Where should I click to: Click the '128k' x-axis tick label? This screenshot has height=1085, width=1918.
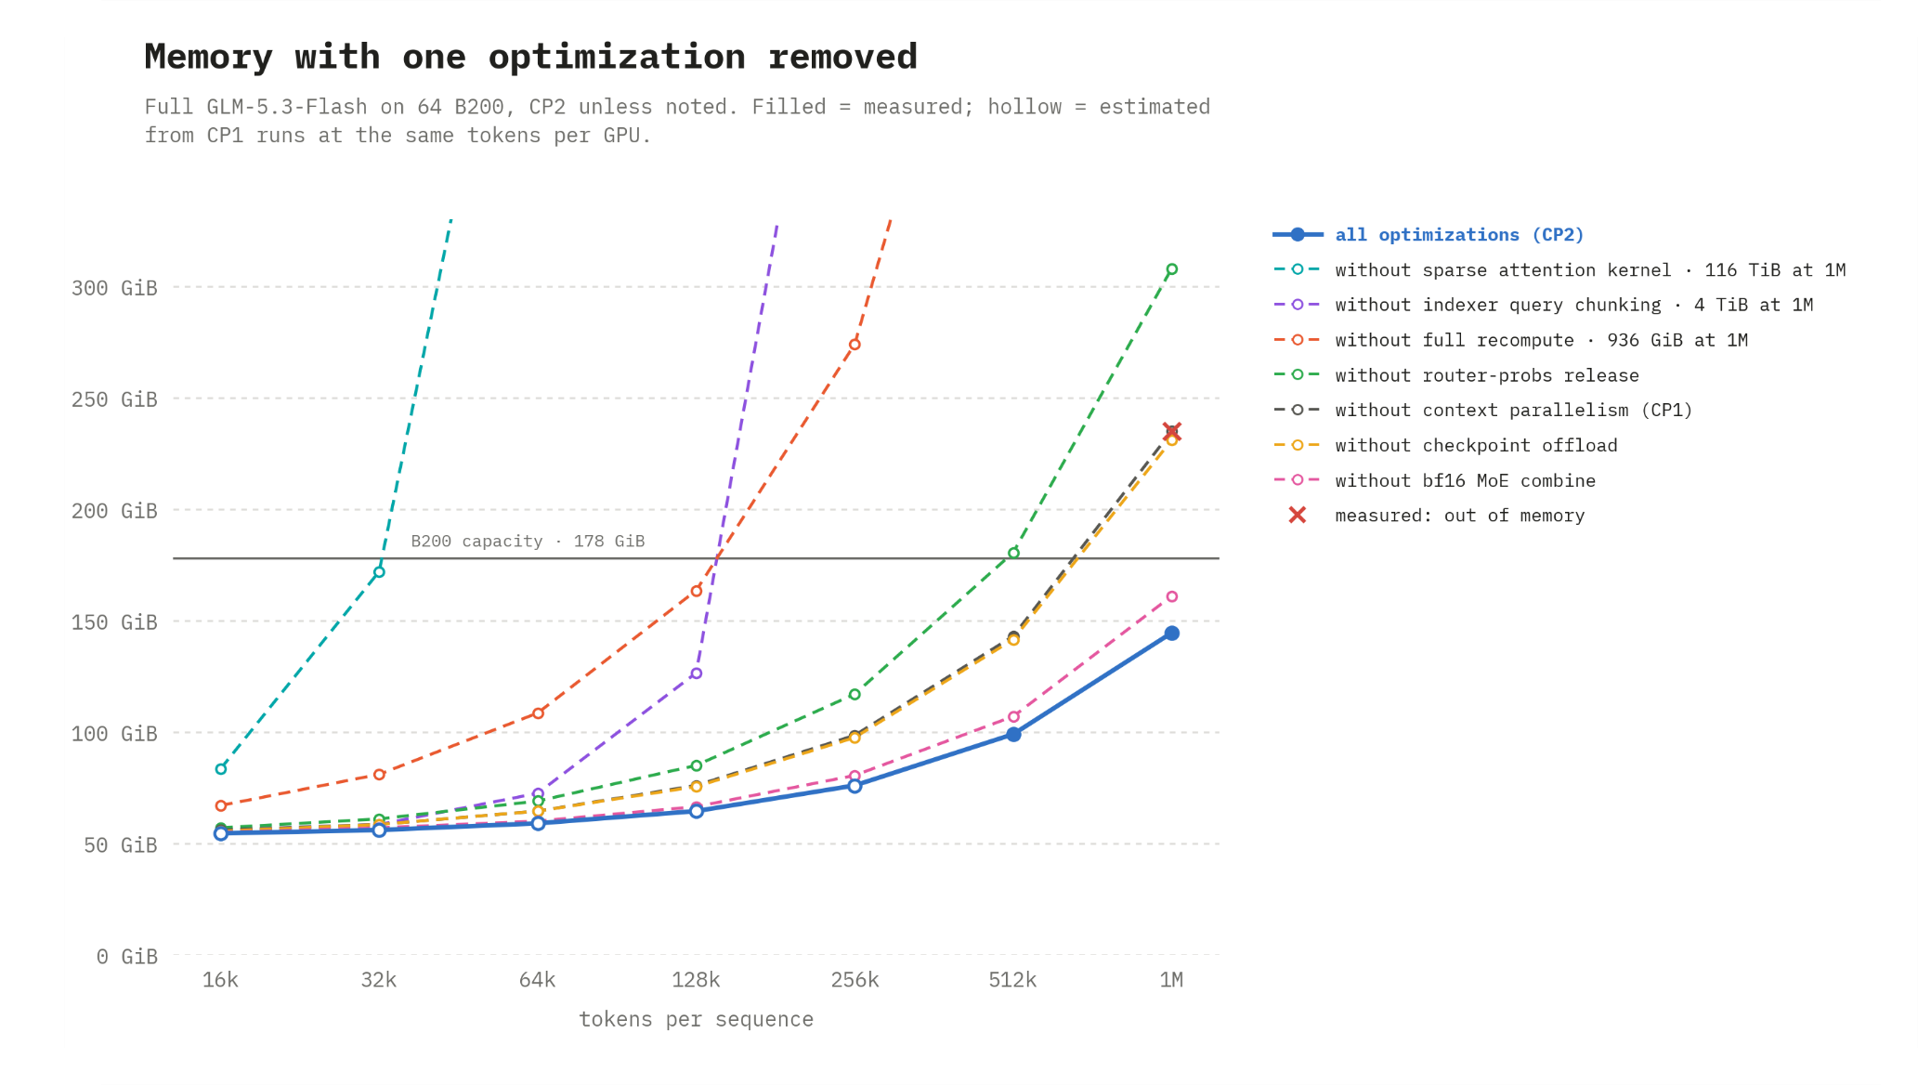(x=697, y=980)
